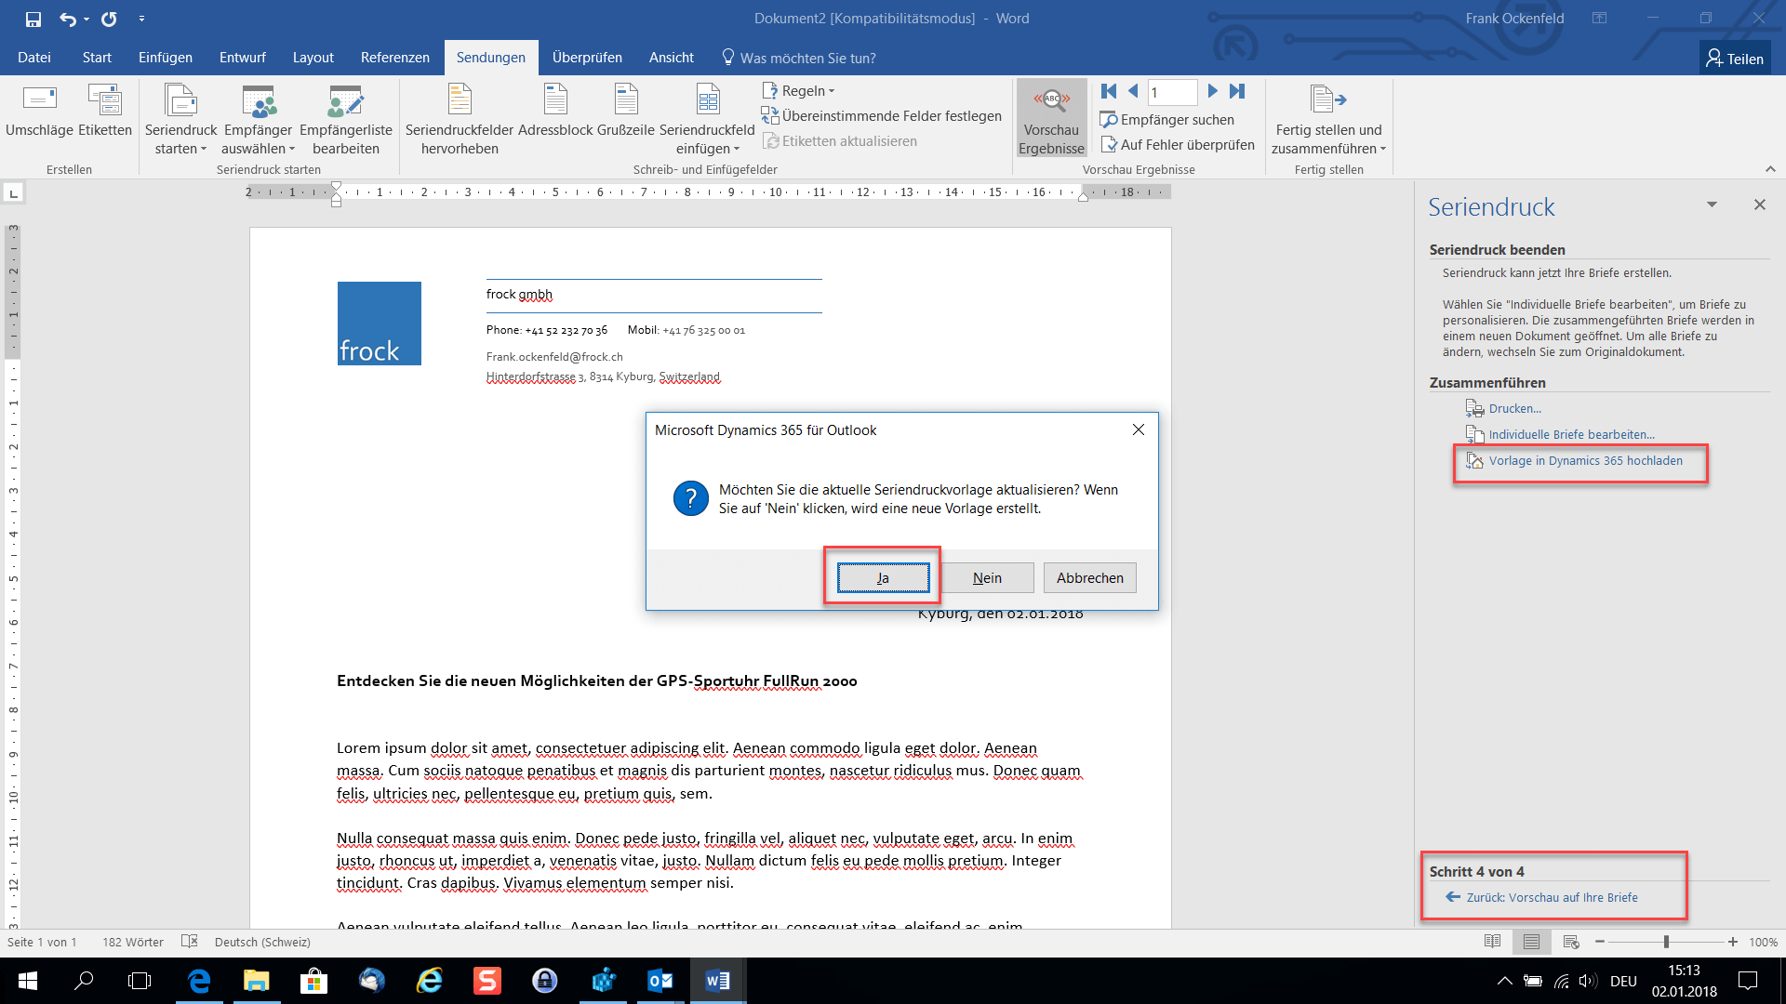Switch to the Einfügen tab
This screenshot has width=1786, height=1004.
click(x=166, y=58)
